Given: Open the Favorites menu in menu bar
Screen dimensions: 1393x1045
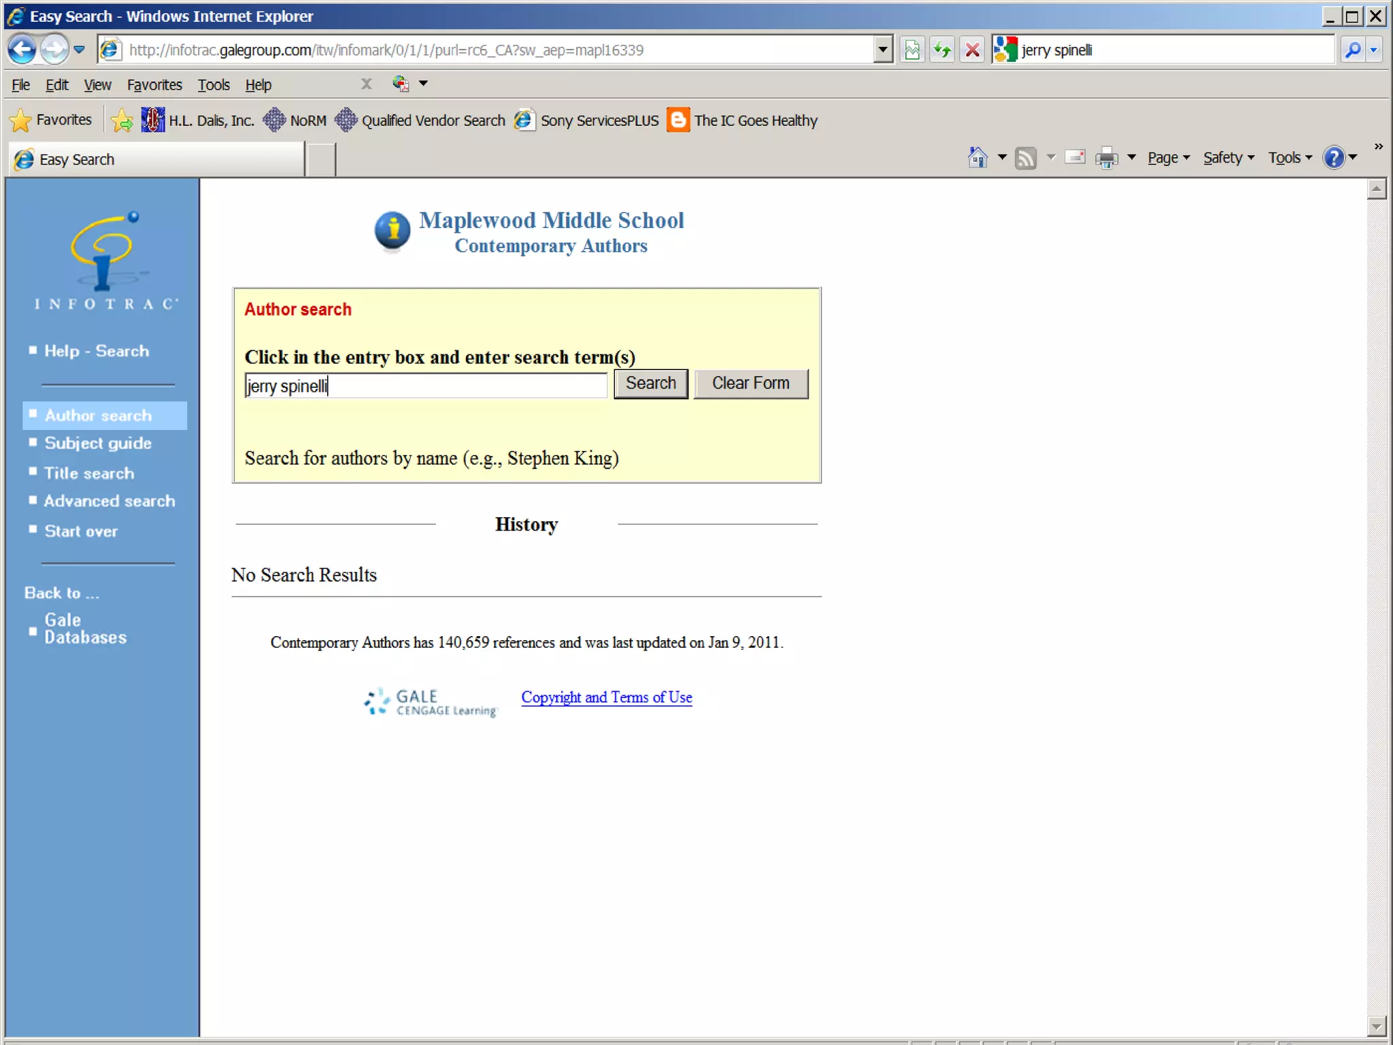Looking at the screenshot, I should pyautogui.click(x=154, y=85).
